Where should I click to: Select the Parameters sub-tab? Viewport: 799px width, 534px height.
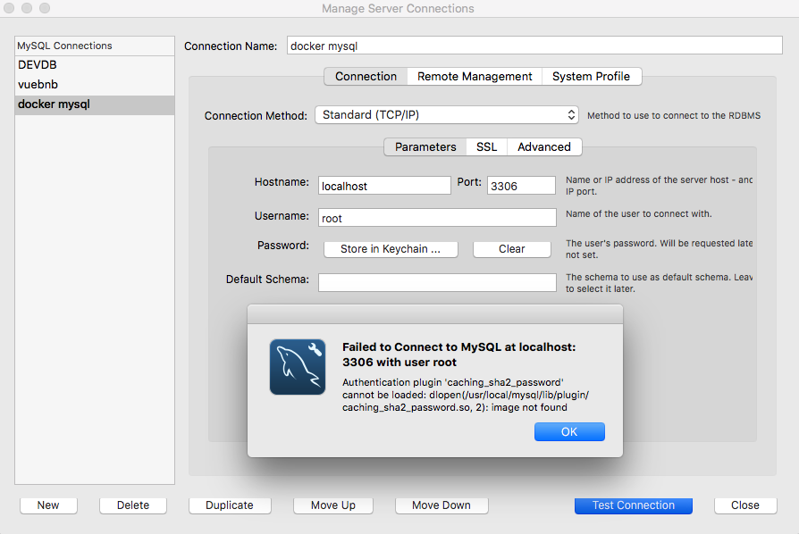425,147
